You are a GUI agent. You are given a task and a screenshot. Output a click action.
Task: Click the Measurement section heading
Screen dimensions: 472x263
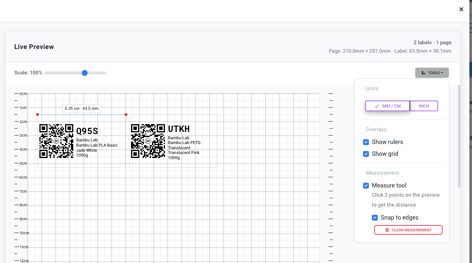pyautogui.click(x=383, y=173)
